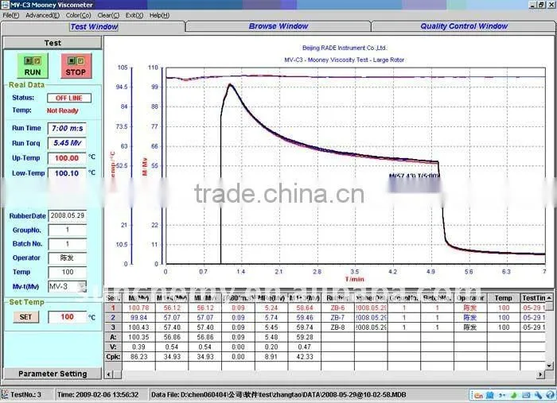557x403 pixels.
Task: Click the RubberDate input field
Action: (67, 215)
